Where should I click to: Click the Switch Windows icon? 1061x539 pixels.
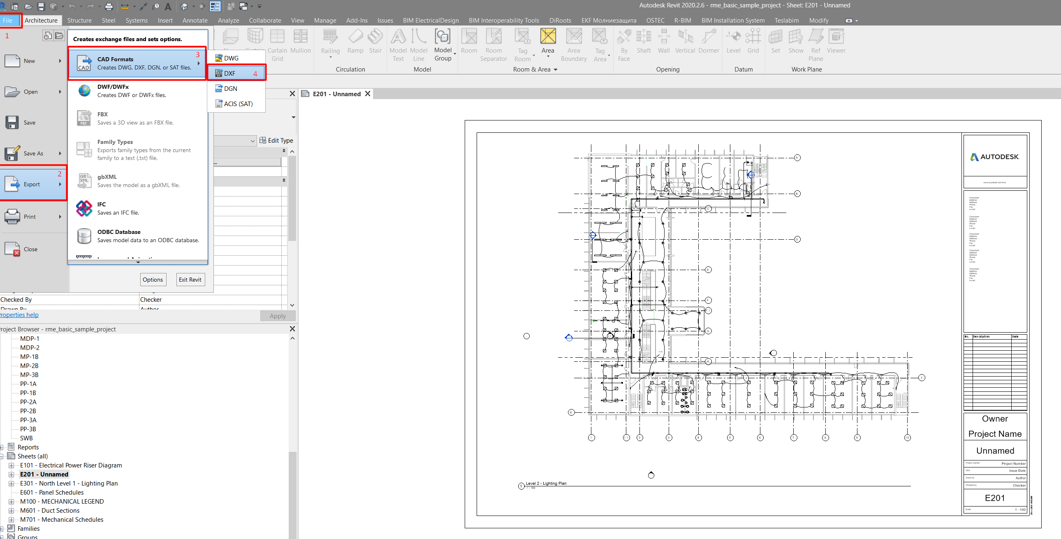click(x=243, y=7)
